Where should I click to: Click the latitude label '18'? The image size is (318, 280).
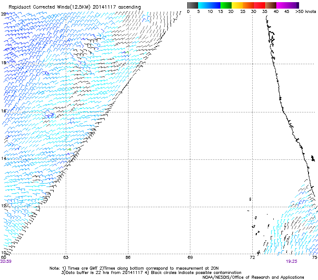pos(3,62)
